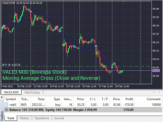Click the sell arrow marker at 10 Feb peak

click(x=31, y=11)
